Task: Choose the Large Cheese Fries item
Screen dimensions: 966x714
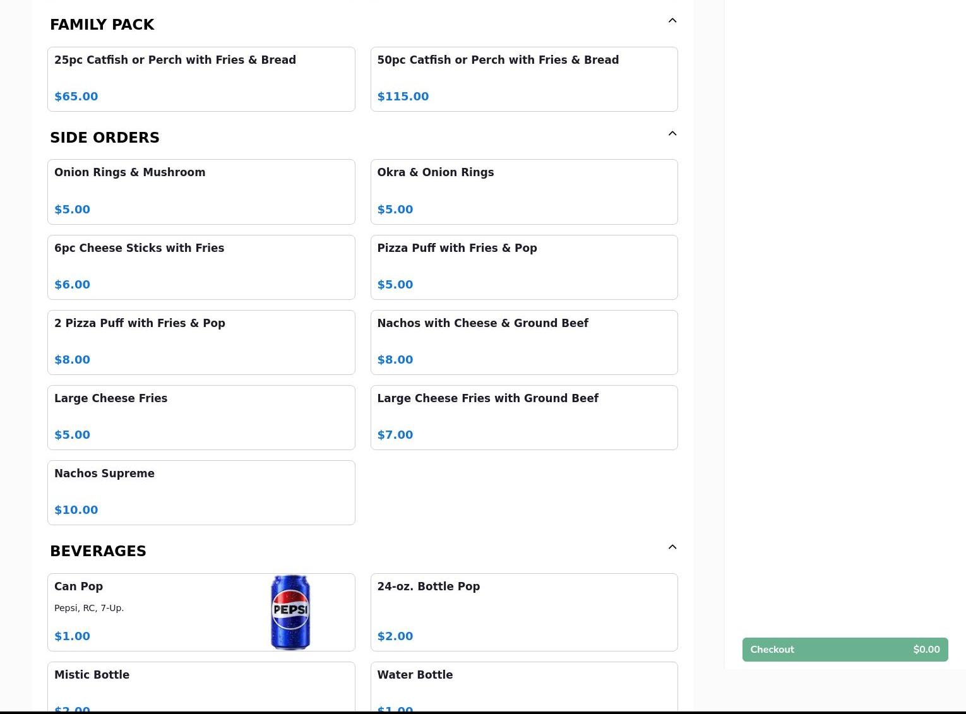Action: point(201,417)
